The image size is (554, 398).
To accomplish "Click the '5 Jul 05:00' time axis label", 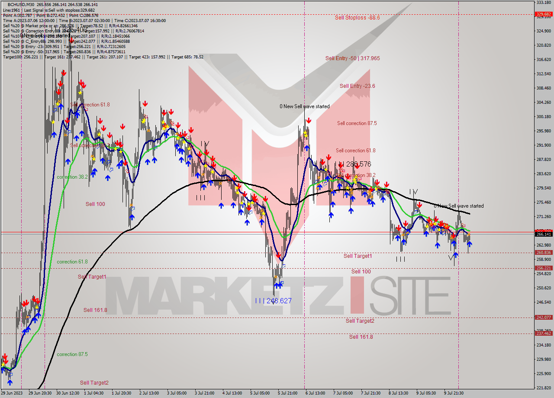I will tap(260, 393).
